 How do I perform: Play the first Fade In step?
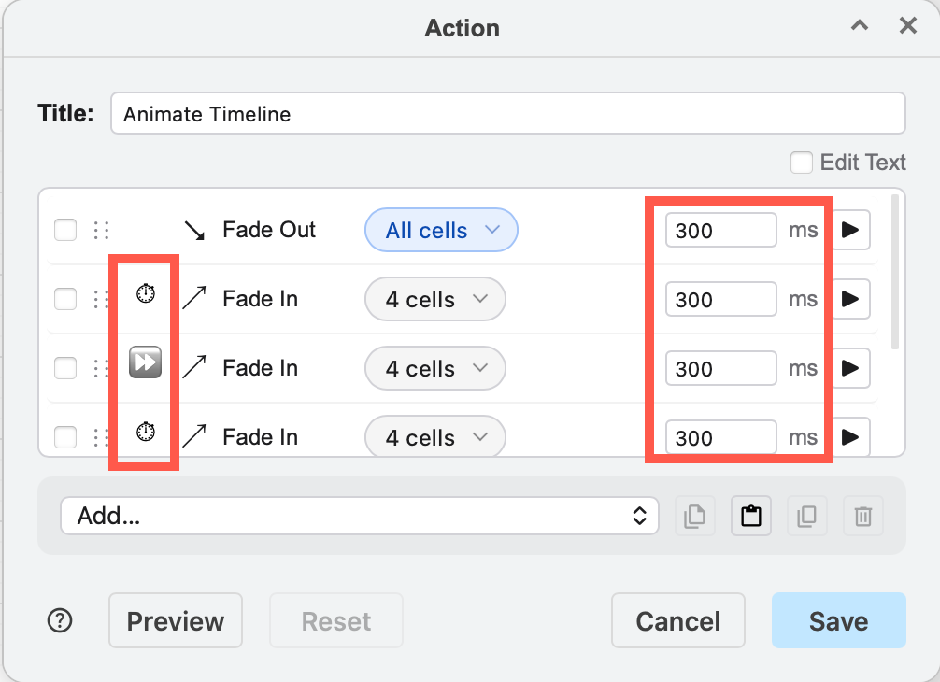pos(851,298)
